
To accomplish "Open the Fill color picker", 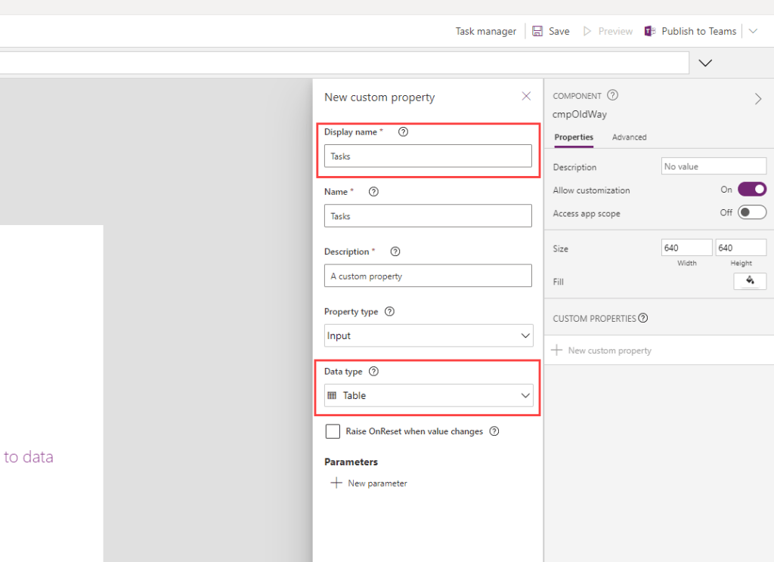I will (750, 281).
